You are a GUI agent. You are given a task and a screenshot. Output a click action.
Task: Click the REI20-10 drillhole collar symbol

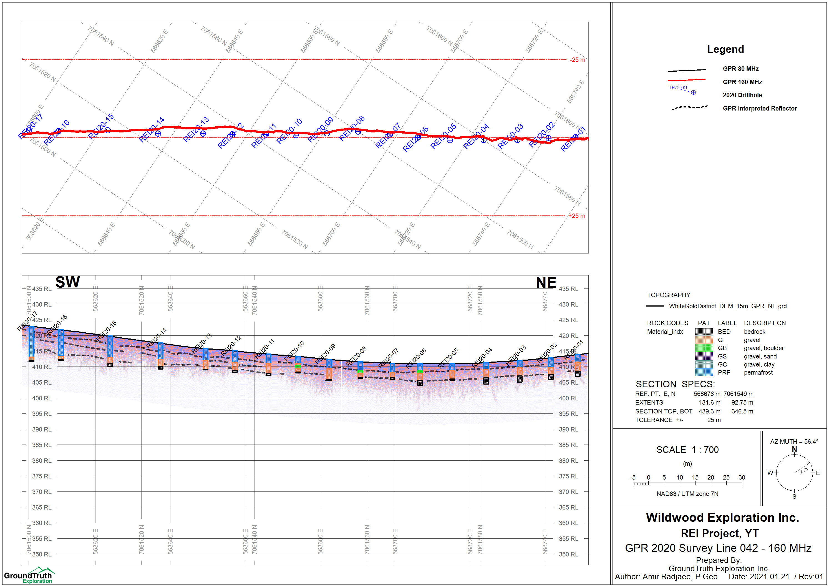coord(296,135)
